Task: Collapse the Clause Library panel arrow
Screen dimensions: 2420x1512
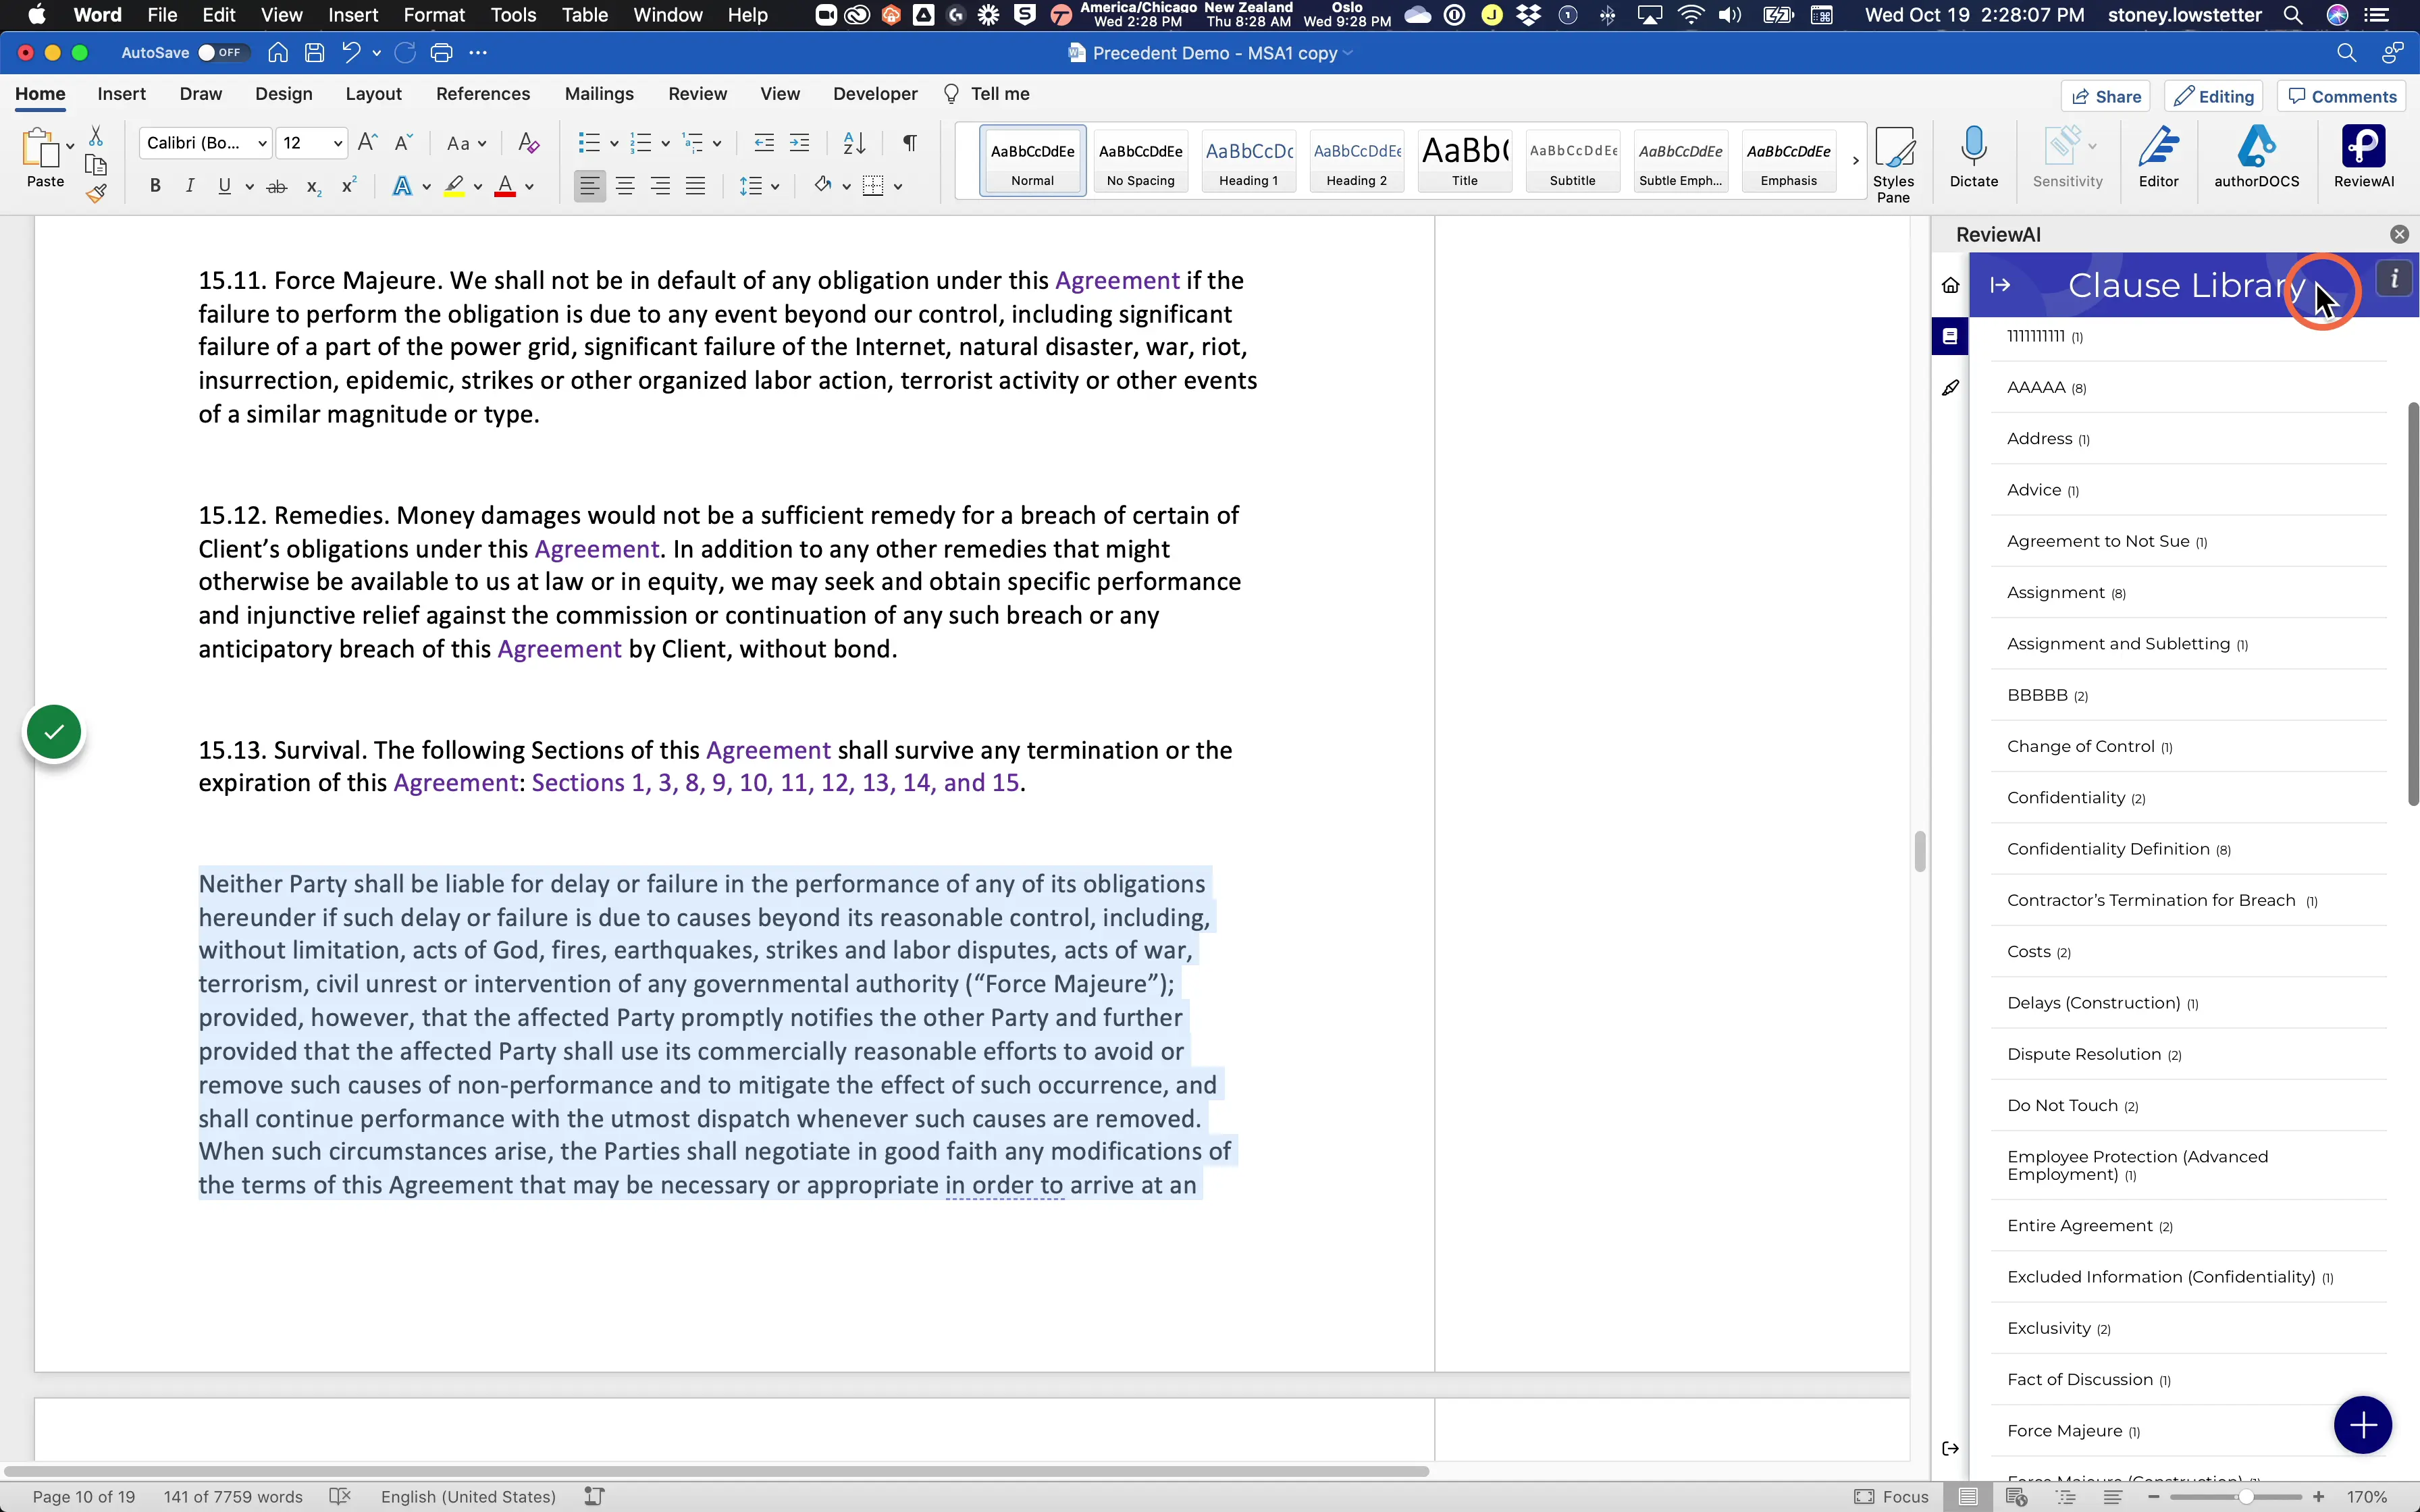Action: (x=2000, y=286)
